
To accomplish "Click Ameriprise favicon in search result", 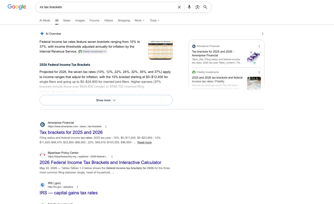I will (x=42, y=124).
